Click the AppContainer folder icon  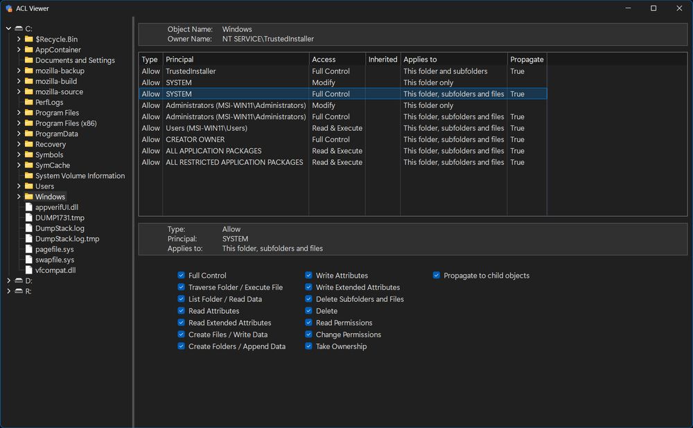point(28,50)
